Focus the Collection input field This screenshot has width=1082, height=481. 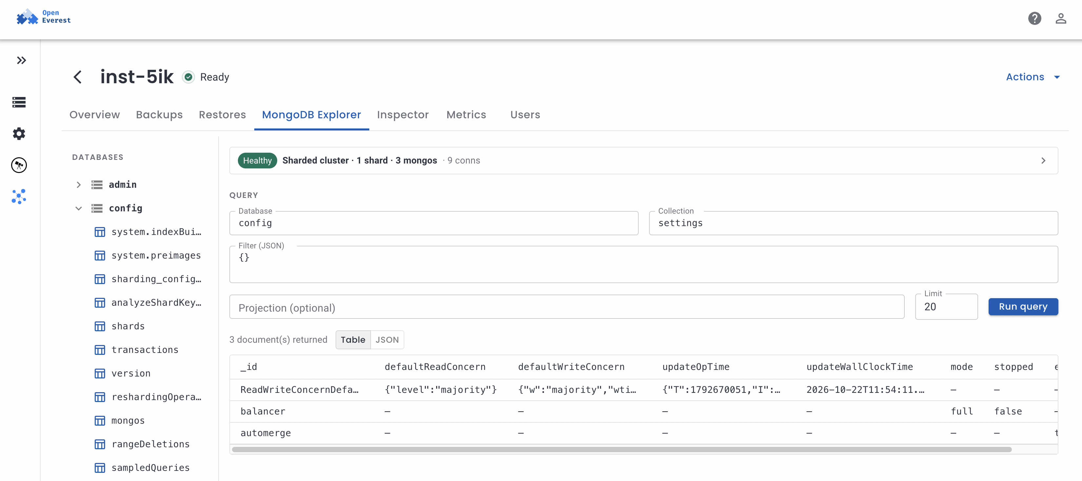(853, 223)
